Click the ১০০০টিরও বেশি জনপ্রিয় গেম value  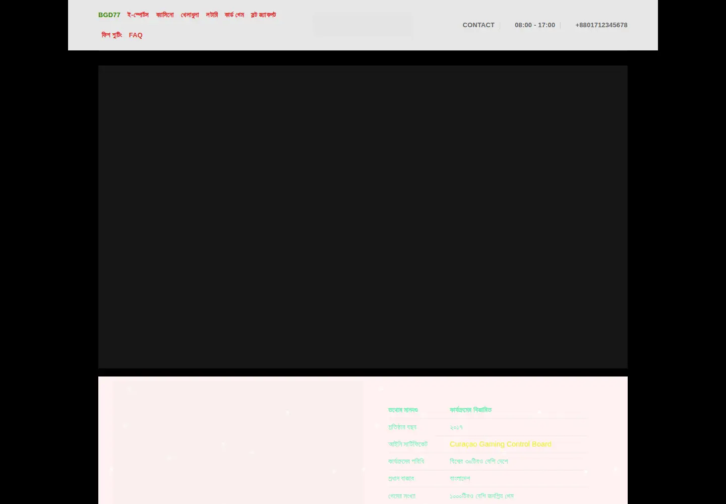click(x=481, y=496)
